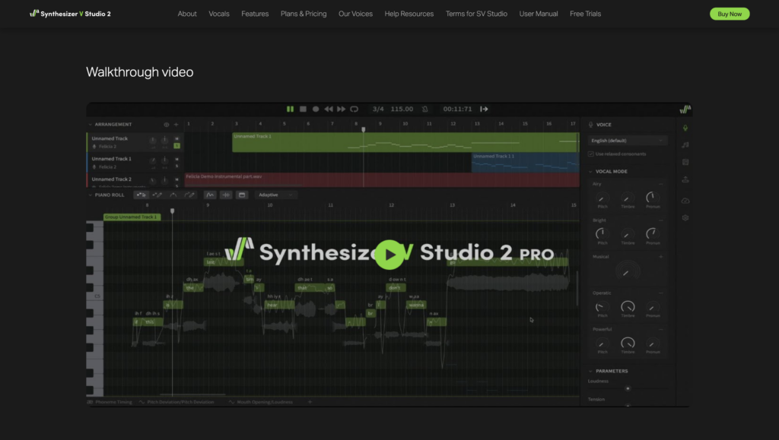This screenshot has height=440, width=779.
Task: Open the dictionary book side panel icon
Action: 685,162
